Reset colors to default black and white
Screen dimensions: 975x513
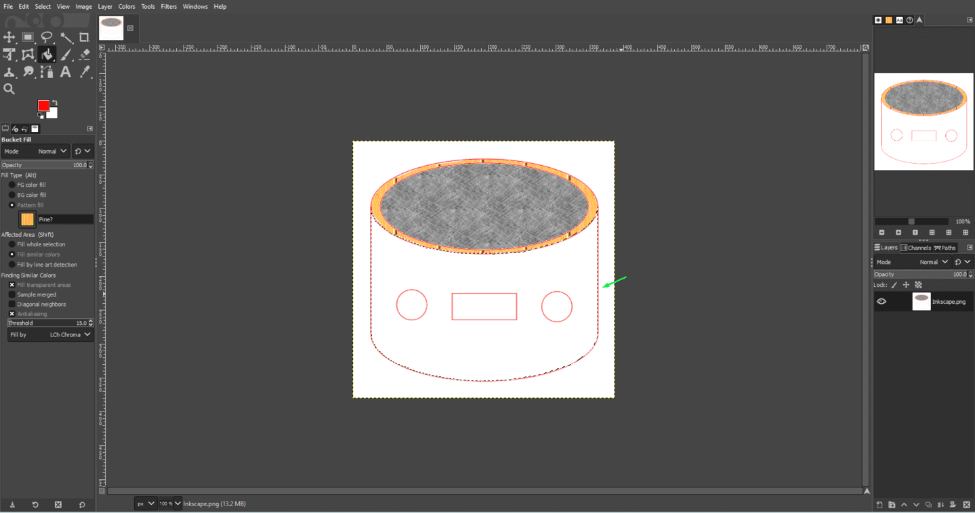tap(40, 116)
